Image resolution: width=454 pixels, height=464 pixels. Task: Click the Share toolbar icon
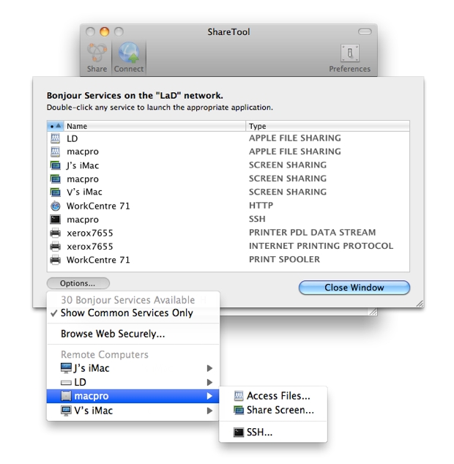[x=97, y=53]
